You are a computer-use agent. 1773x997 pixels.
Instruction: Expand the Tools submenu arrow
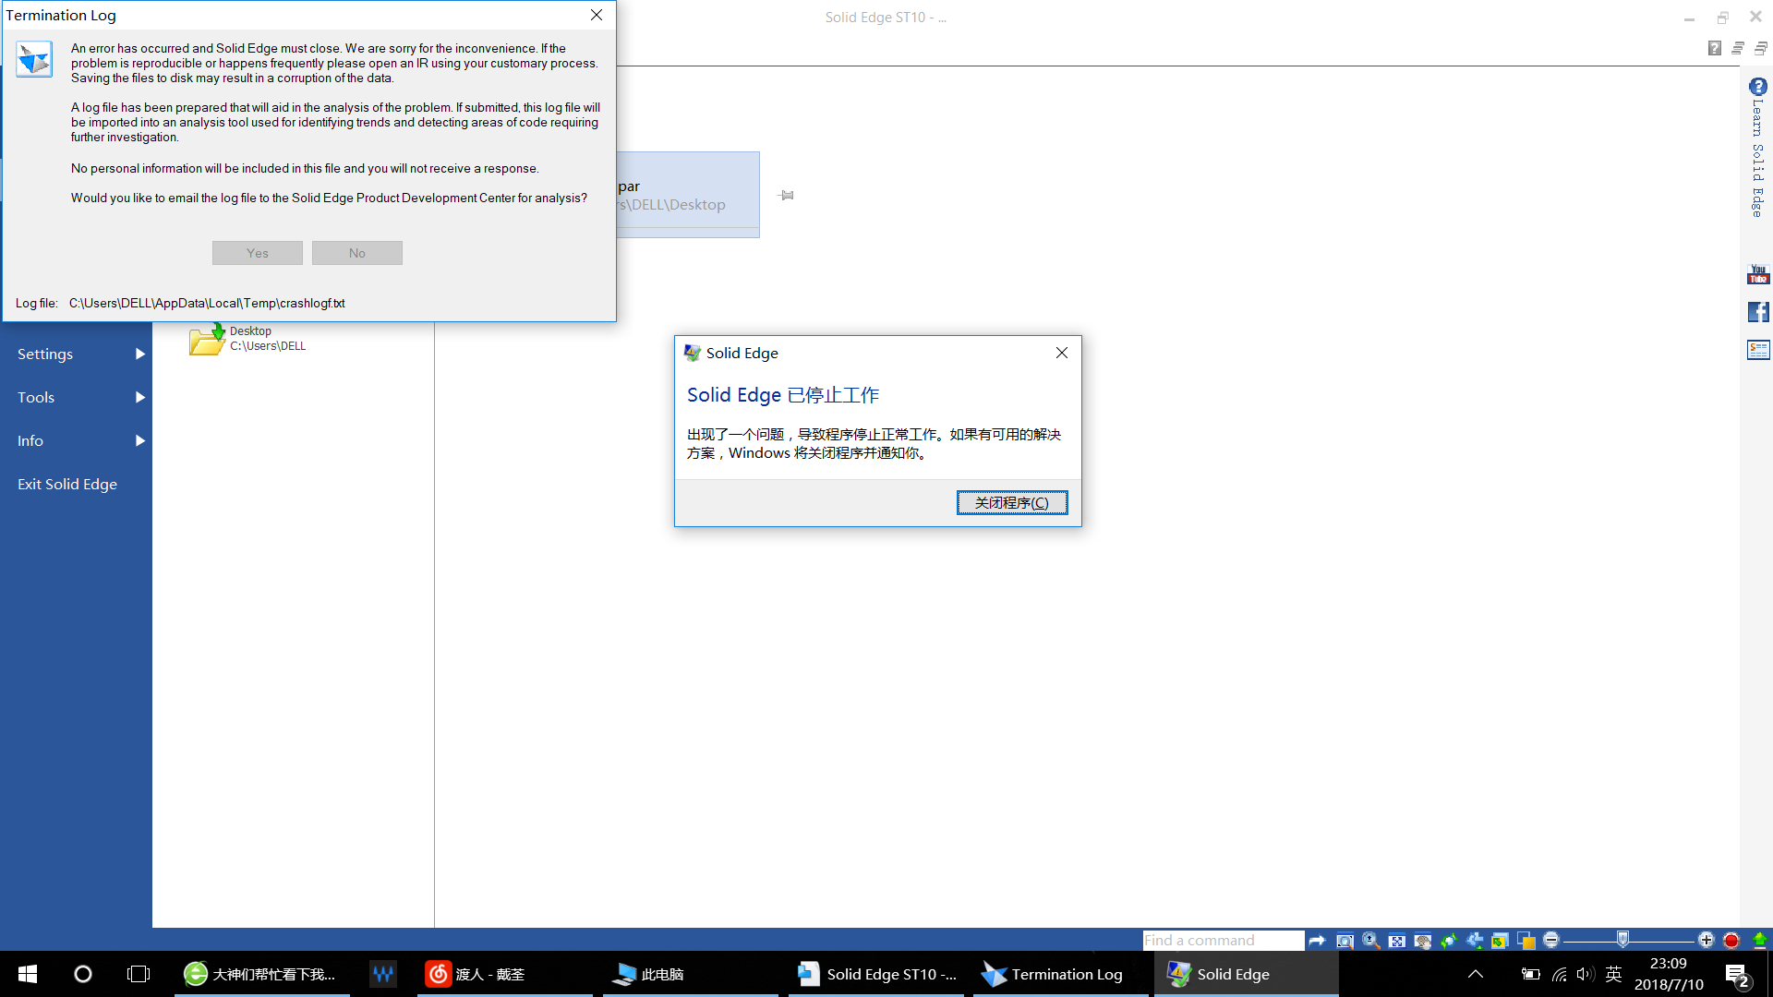click(140, 397)
